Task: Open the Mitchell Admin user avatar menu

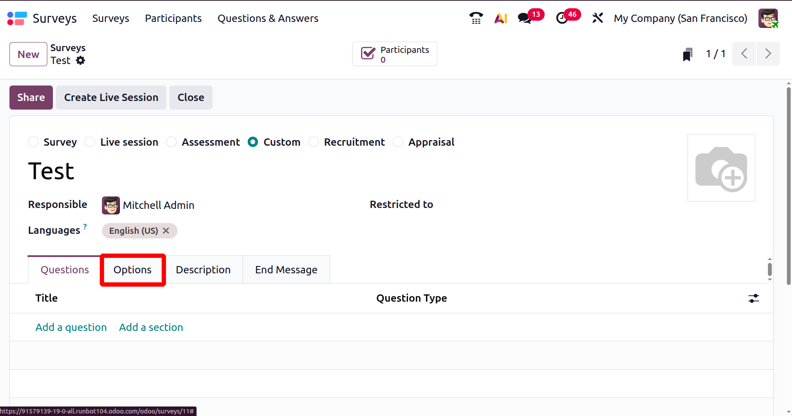Action: click(x=768, y=18)
